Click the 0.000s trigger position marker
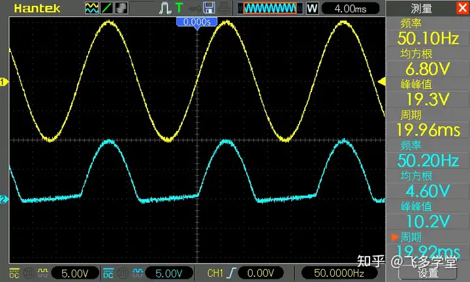Viewport: 470px width, 282px height. click(x=196, y=22)
